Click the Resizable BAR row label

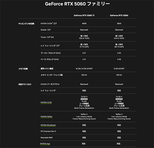pos(47,138)
